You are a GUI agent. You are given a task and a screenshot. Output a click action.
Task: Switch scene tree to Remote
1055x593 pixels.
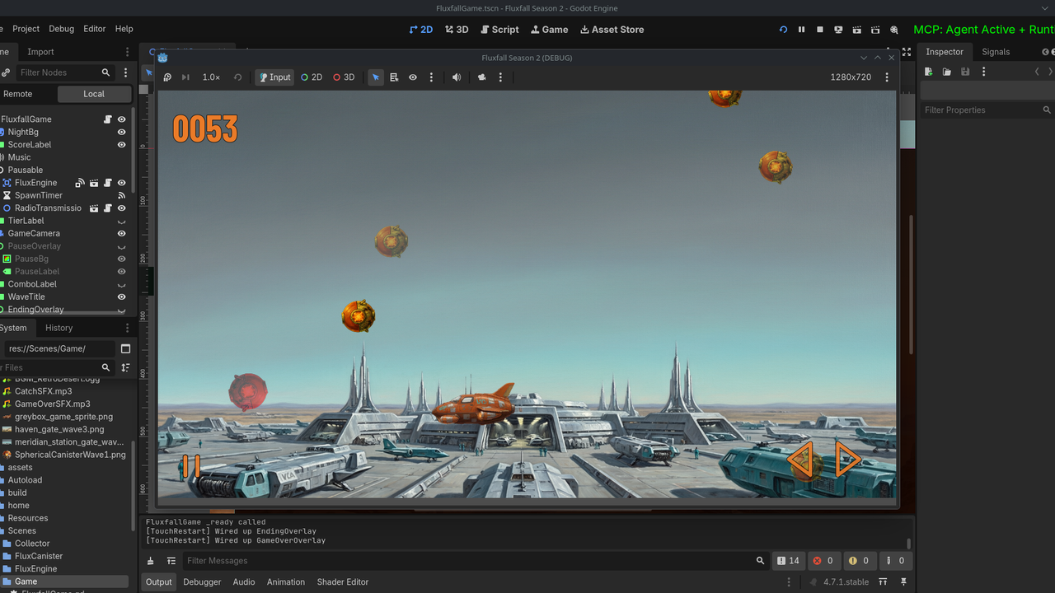[x=17, y=94]
